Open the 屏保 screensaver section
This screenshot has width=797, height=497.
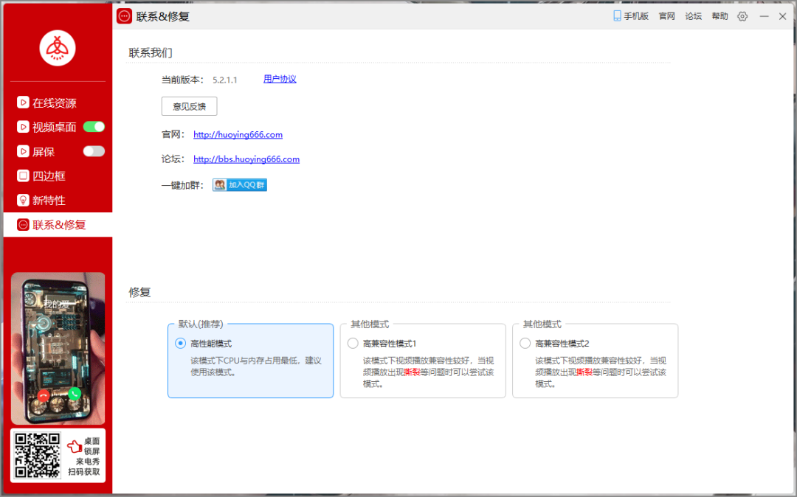[44, 151]
